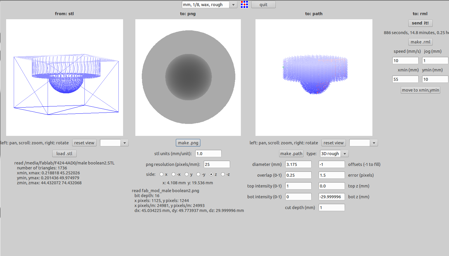This screenshot has width=449, height=256.
Task: Reset the view of the stl panel
Action: click(x=84, y=143)
